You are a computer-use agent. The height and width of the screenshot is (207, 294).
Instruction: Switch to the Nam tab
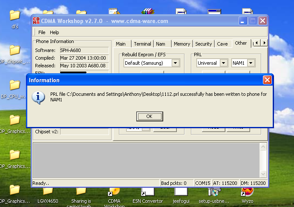(161, 44)
